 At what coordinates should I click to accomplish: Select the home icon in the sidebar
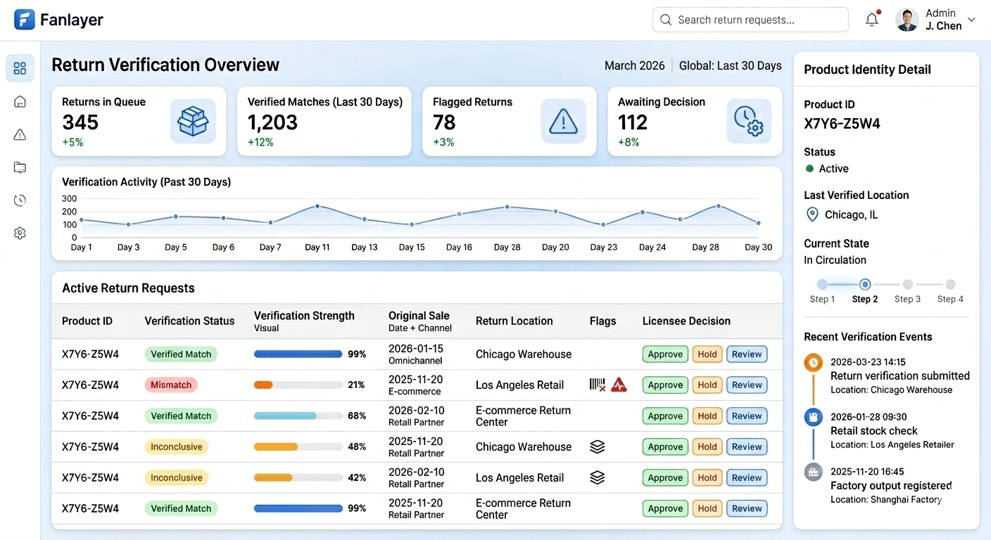[20, 101]
